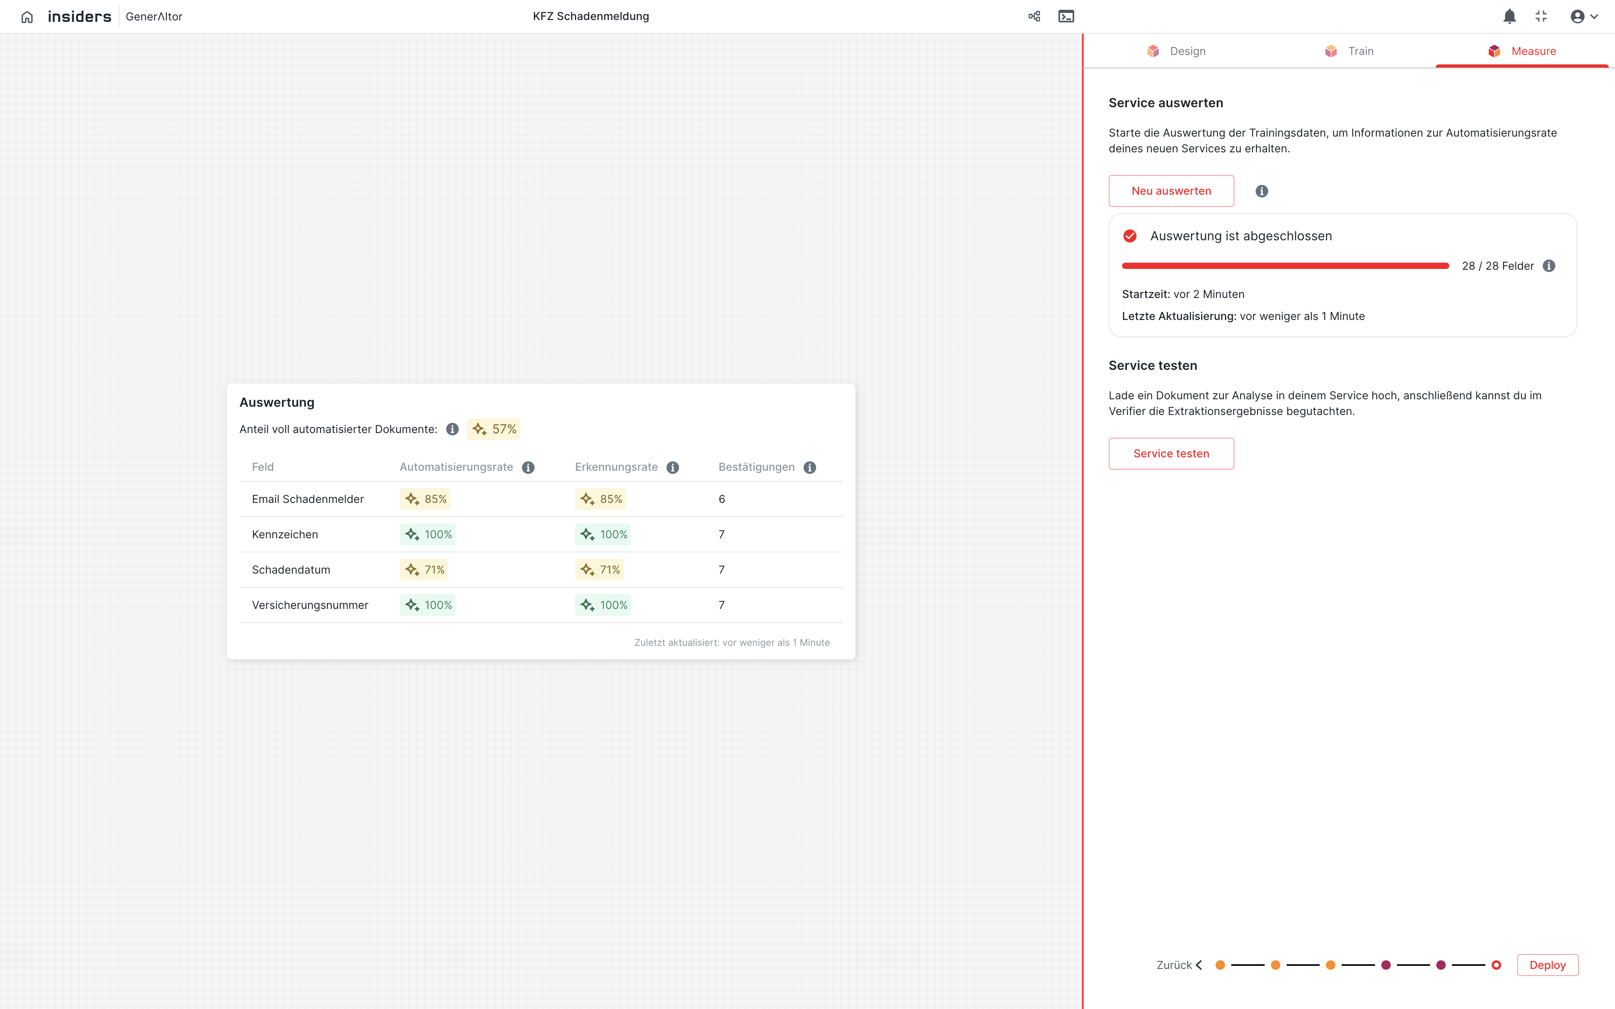The height and width of the screenshot is (1009, 1615).
Task: Open the terminal console icon
Action: coord(1066,16)
